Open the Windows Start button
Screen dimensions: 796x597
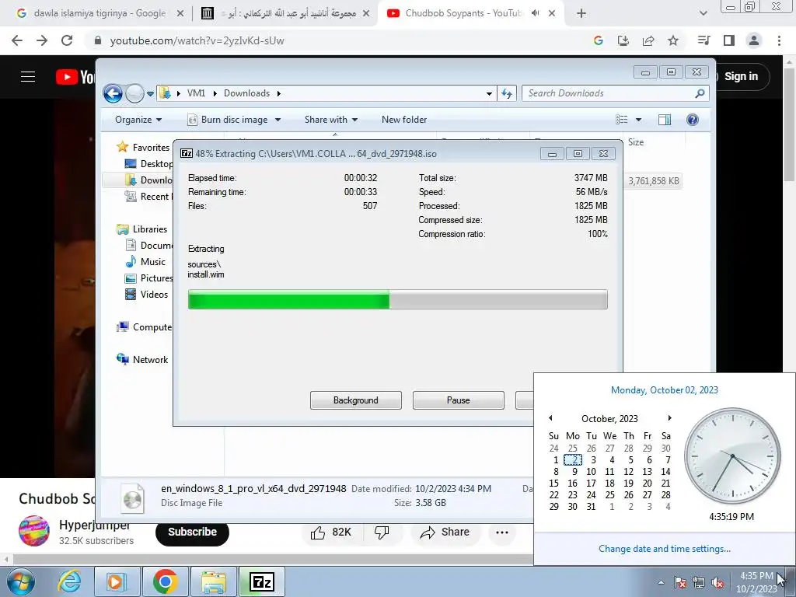pyautogui.click(x=21, y=581)
